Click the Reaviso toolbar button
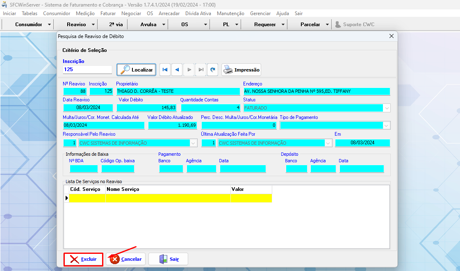Viewport: 460px width, 271px height. [76, 25]
